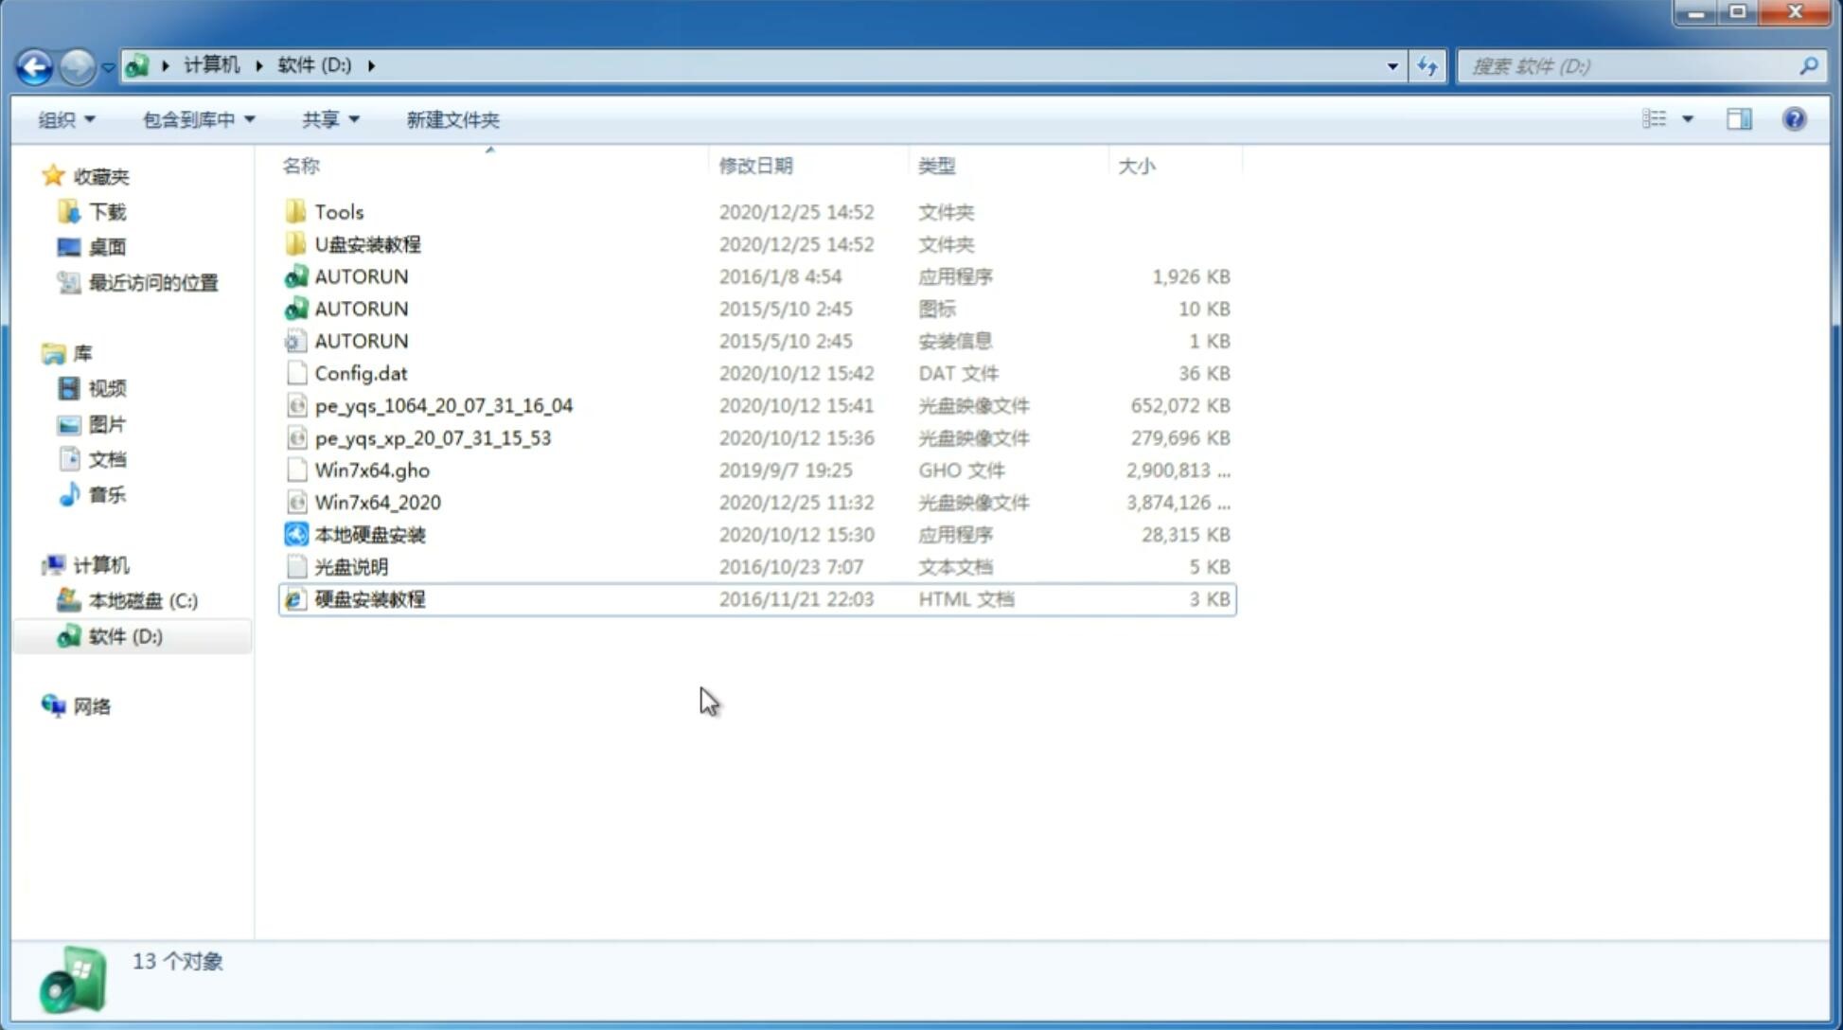Select 新建文件夹 button
The height and width of the screenshot is (1030, 1843).
(453, 119)
